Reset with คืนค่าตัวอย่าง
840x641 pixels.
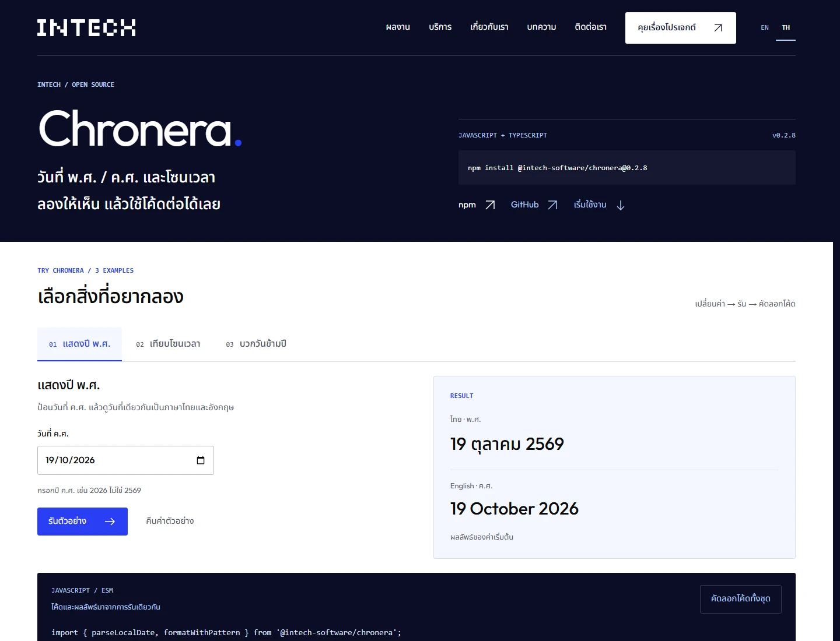pyautogui.click(x=170, y=522)
